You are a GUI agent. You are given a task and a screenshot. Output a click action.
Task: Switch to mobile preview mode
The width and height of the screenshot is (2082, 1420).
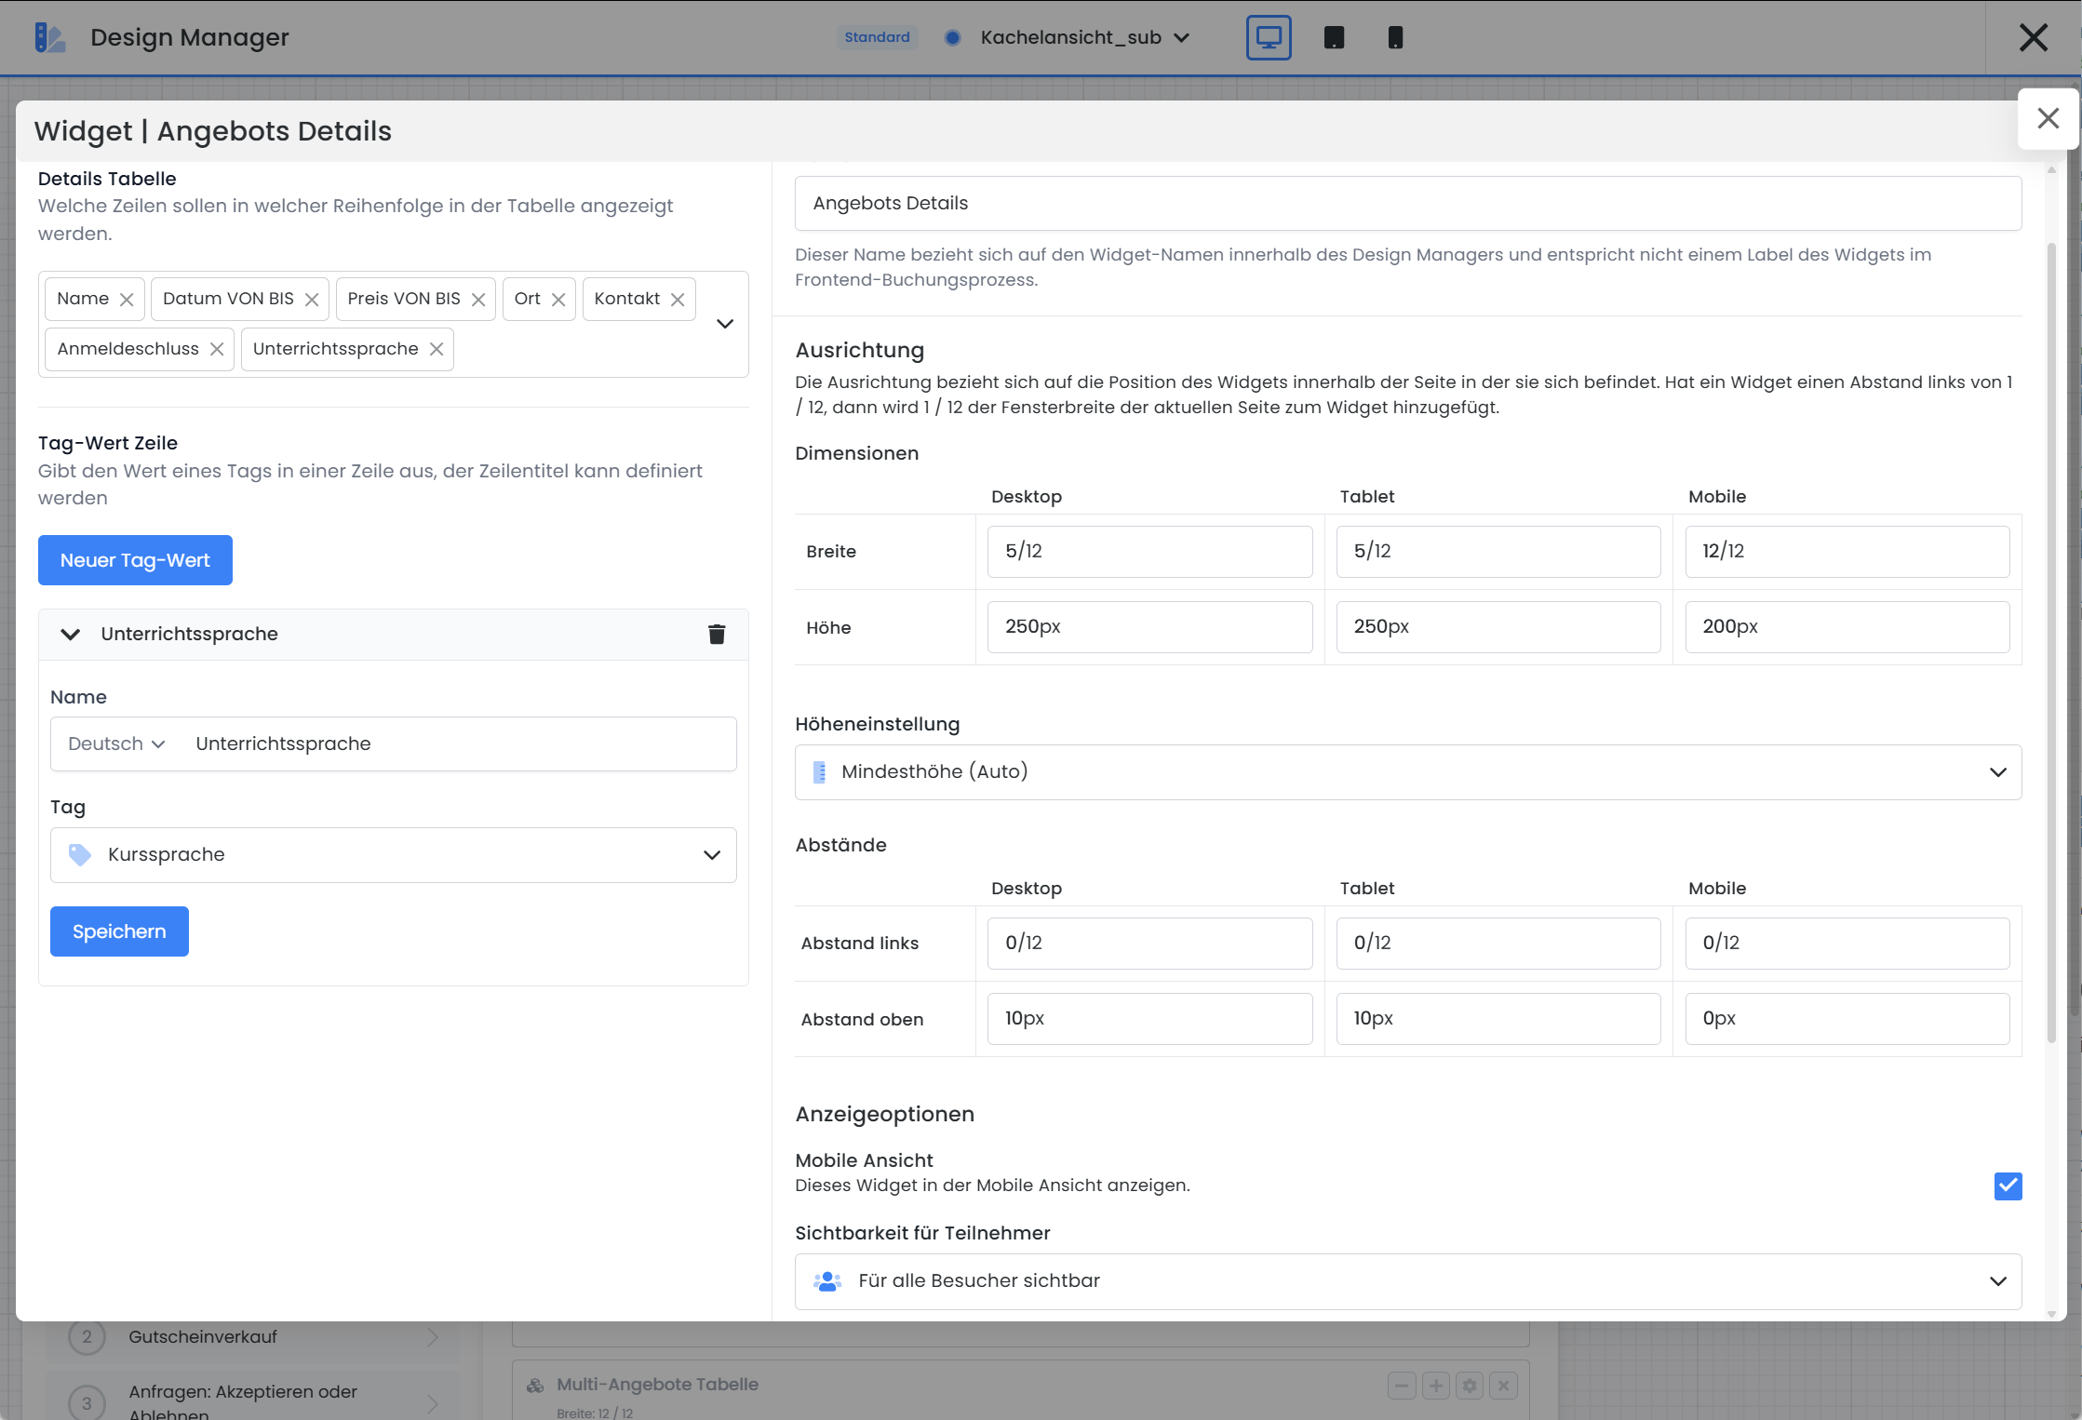tap(1394, 37)
